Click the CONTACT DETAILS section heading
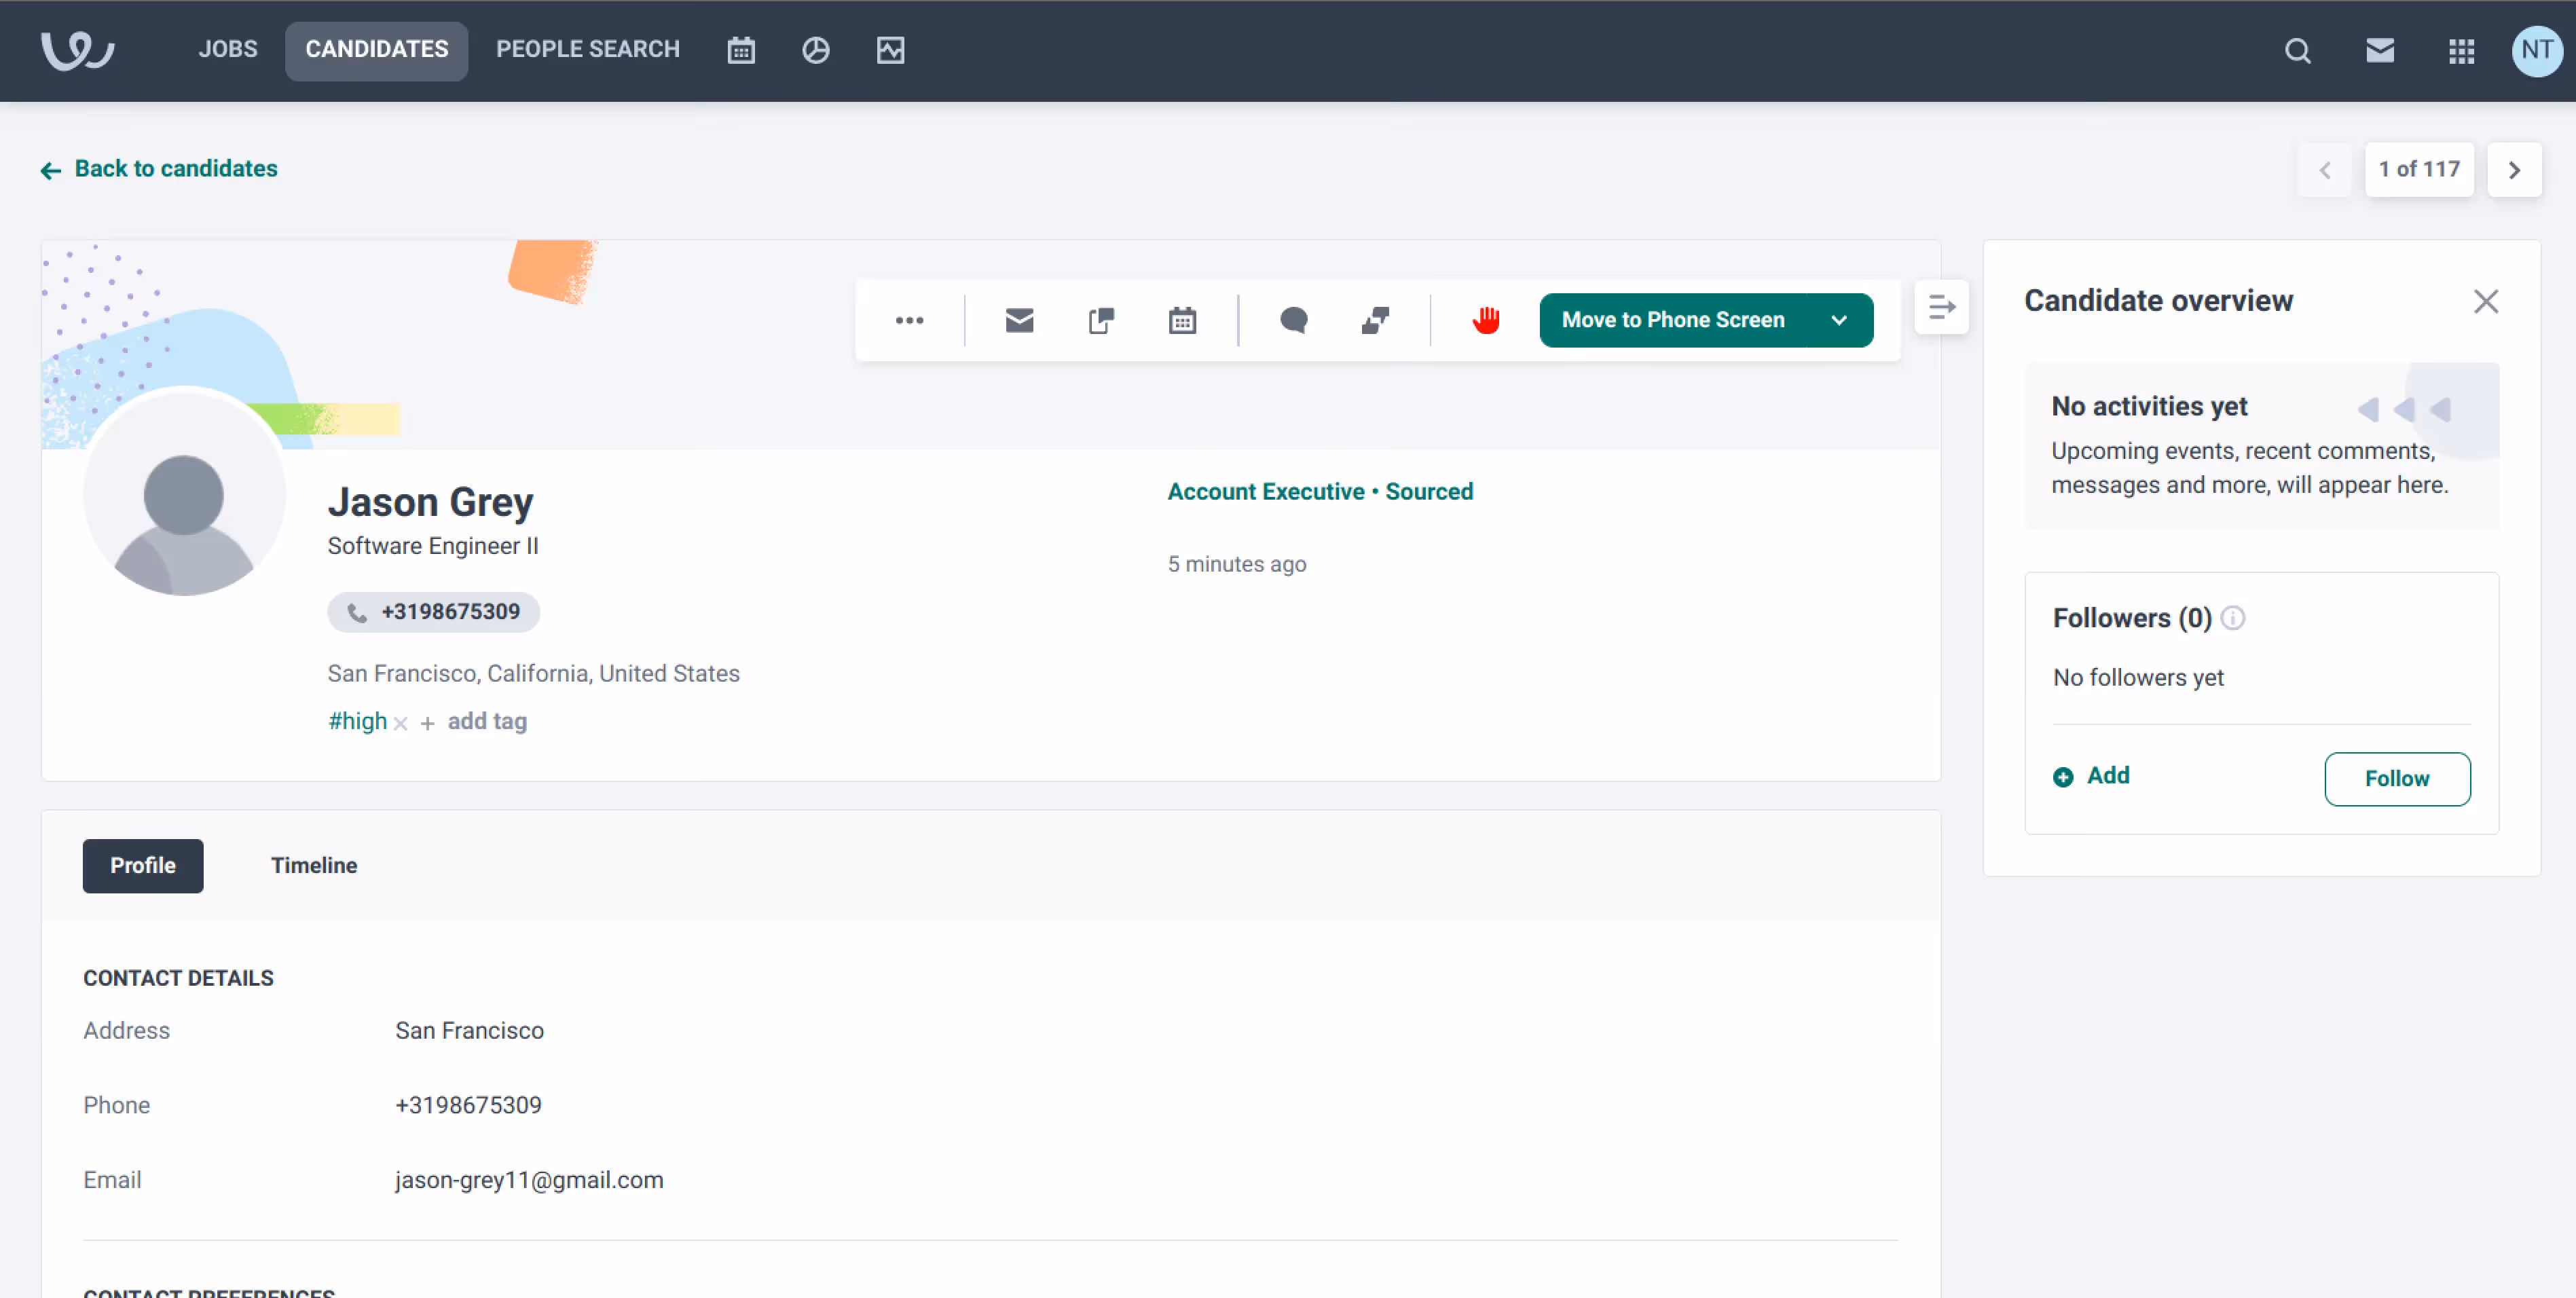Viewport: 2576px width, 1298px height. click(x=178, y=978)
